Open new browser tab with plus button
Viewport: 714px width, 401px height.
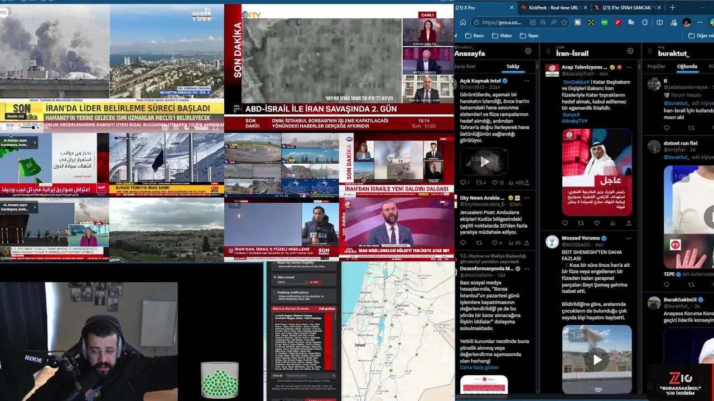point(672,8)
